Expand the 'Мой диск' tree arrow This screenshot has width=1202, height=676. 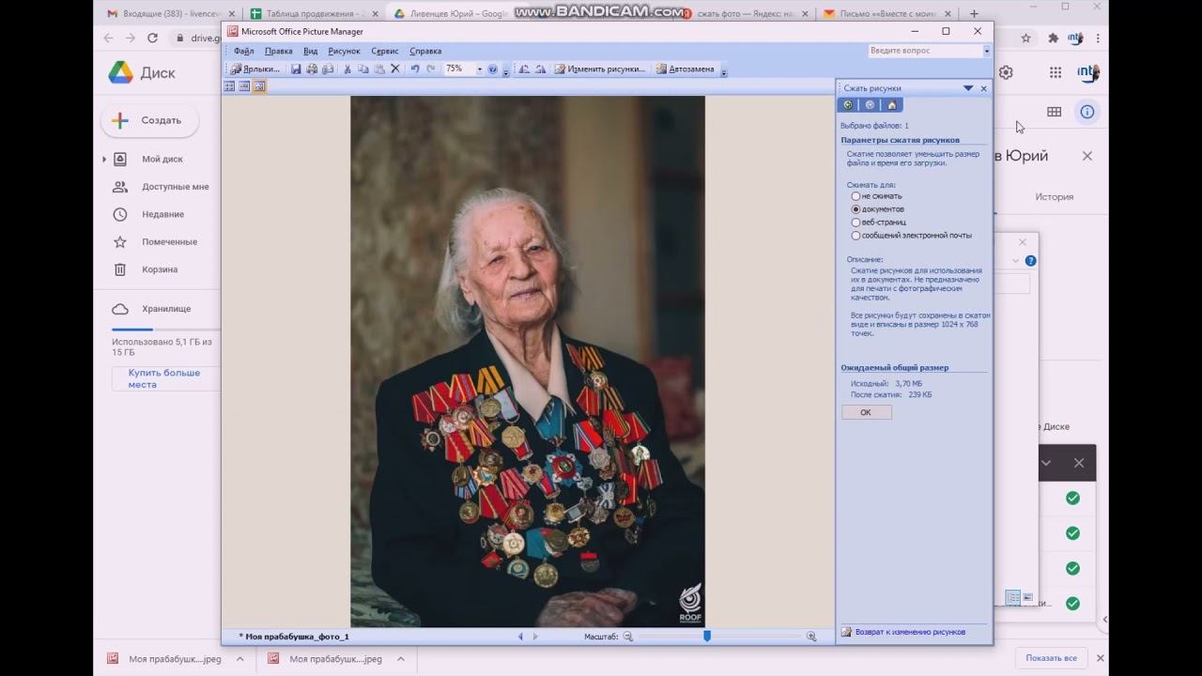pos(104,160)
